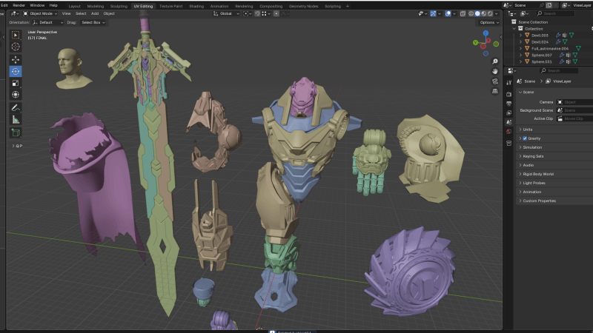593x333 pixels.
Task: Select the 3D Cursor tool
Action: pos(16,46)
